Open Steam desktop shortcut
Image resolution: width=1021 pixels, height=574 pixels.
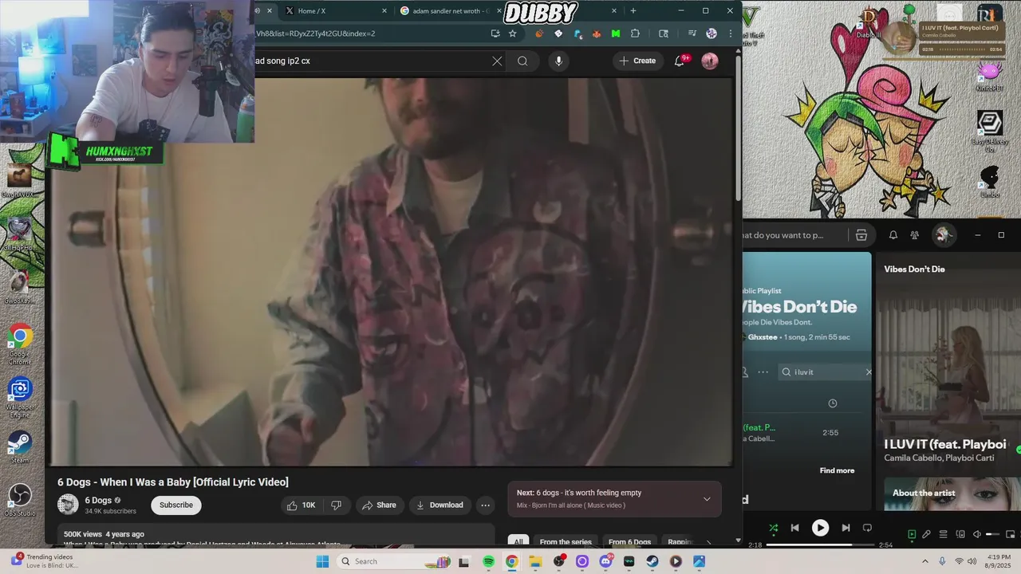(20, 446)
